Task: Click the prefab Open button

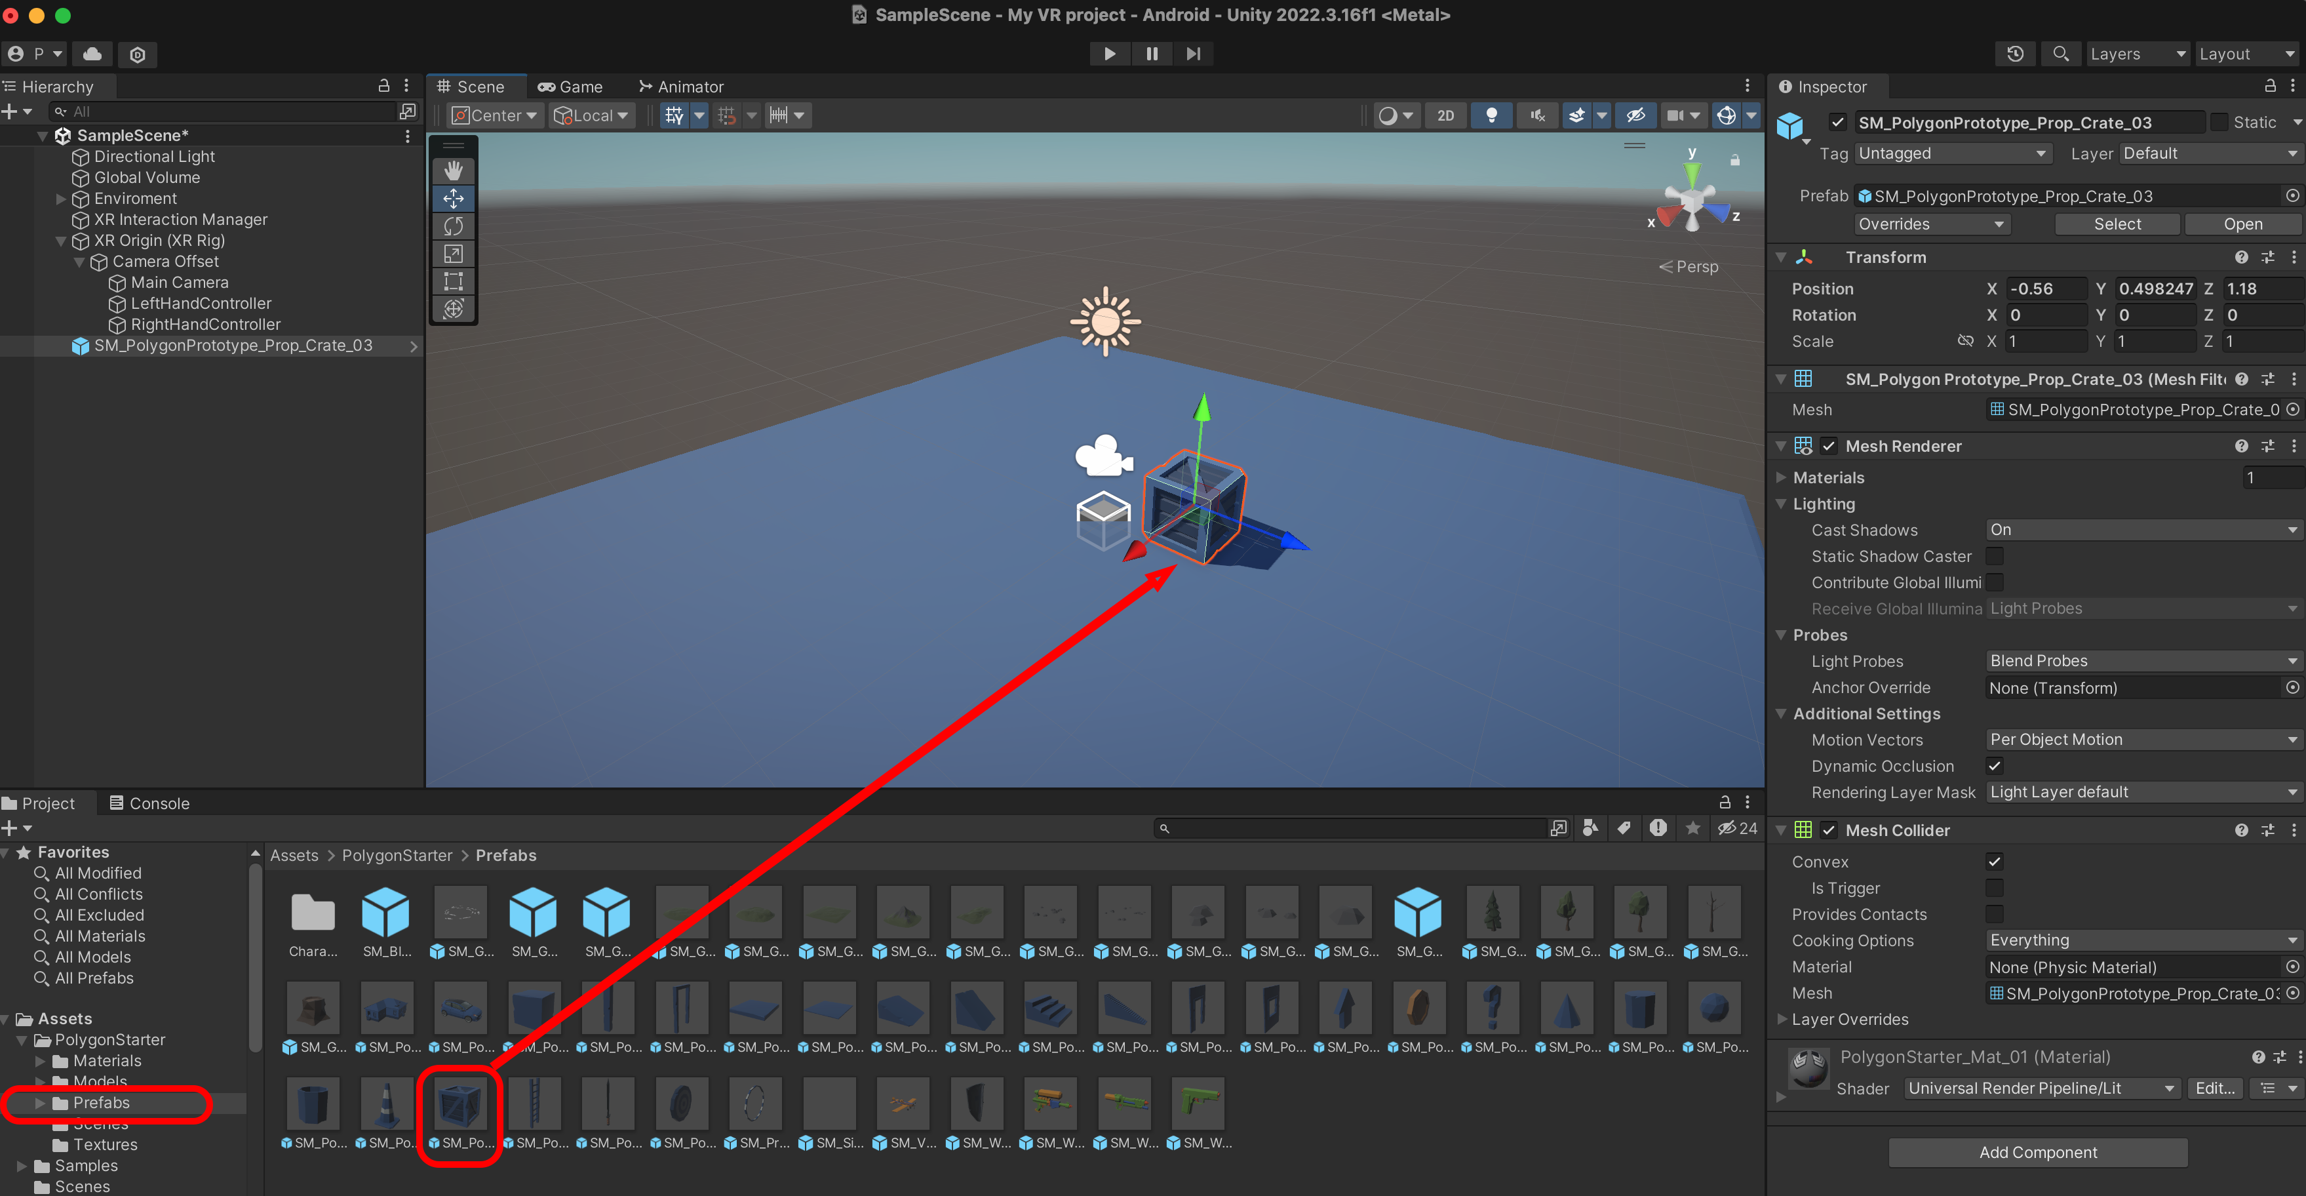Action: coord(2242,224)
